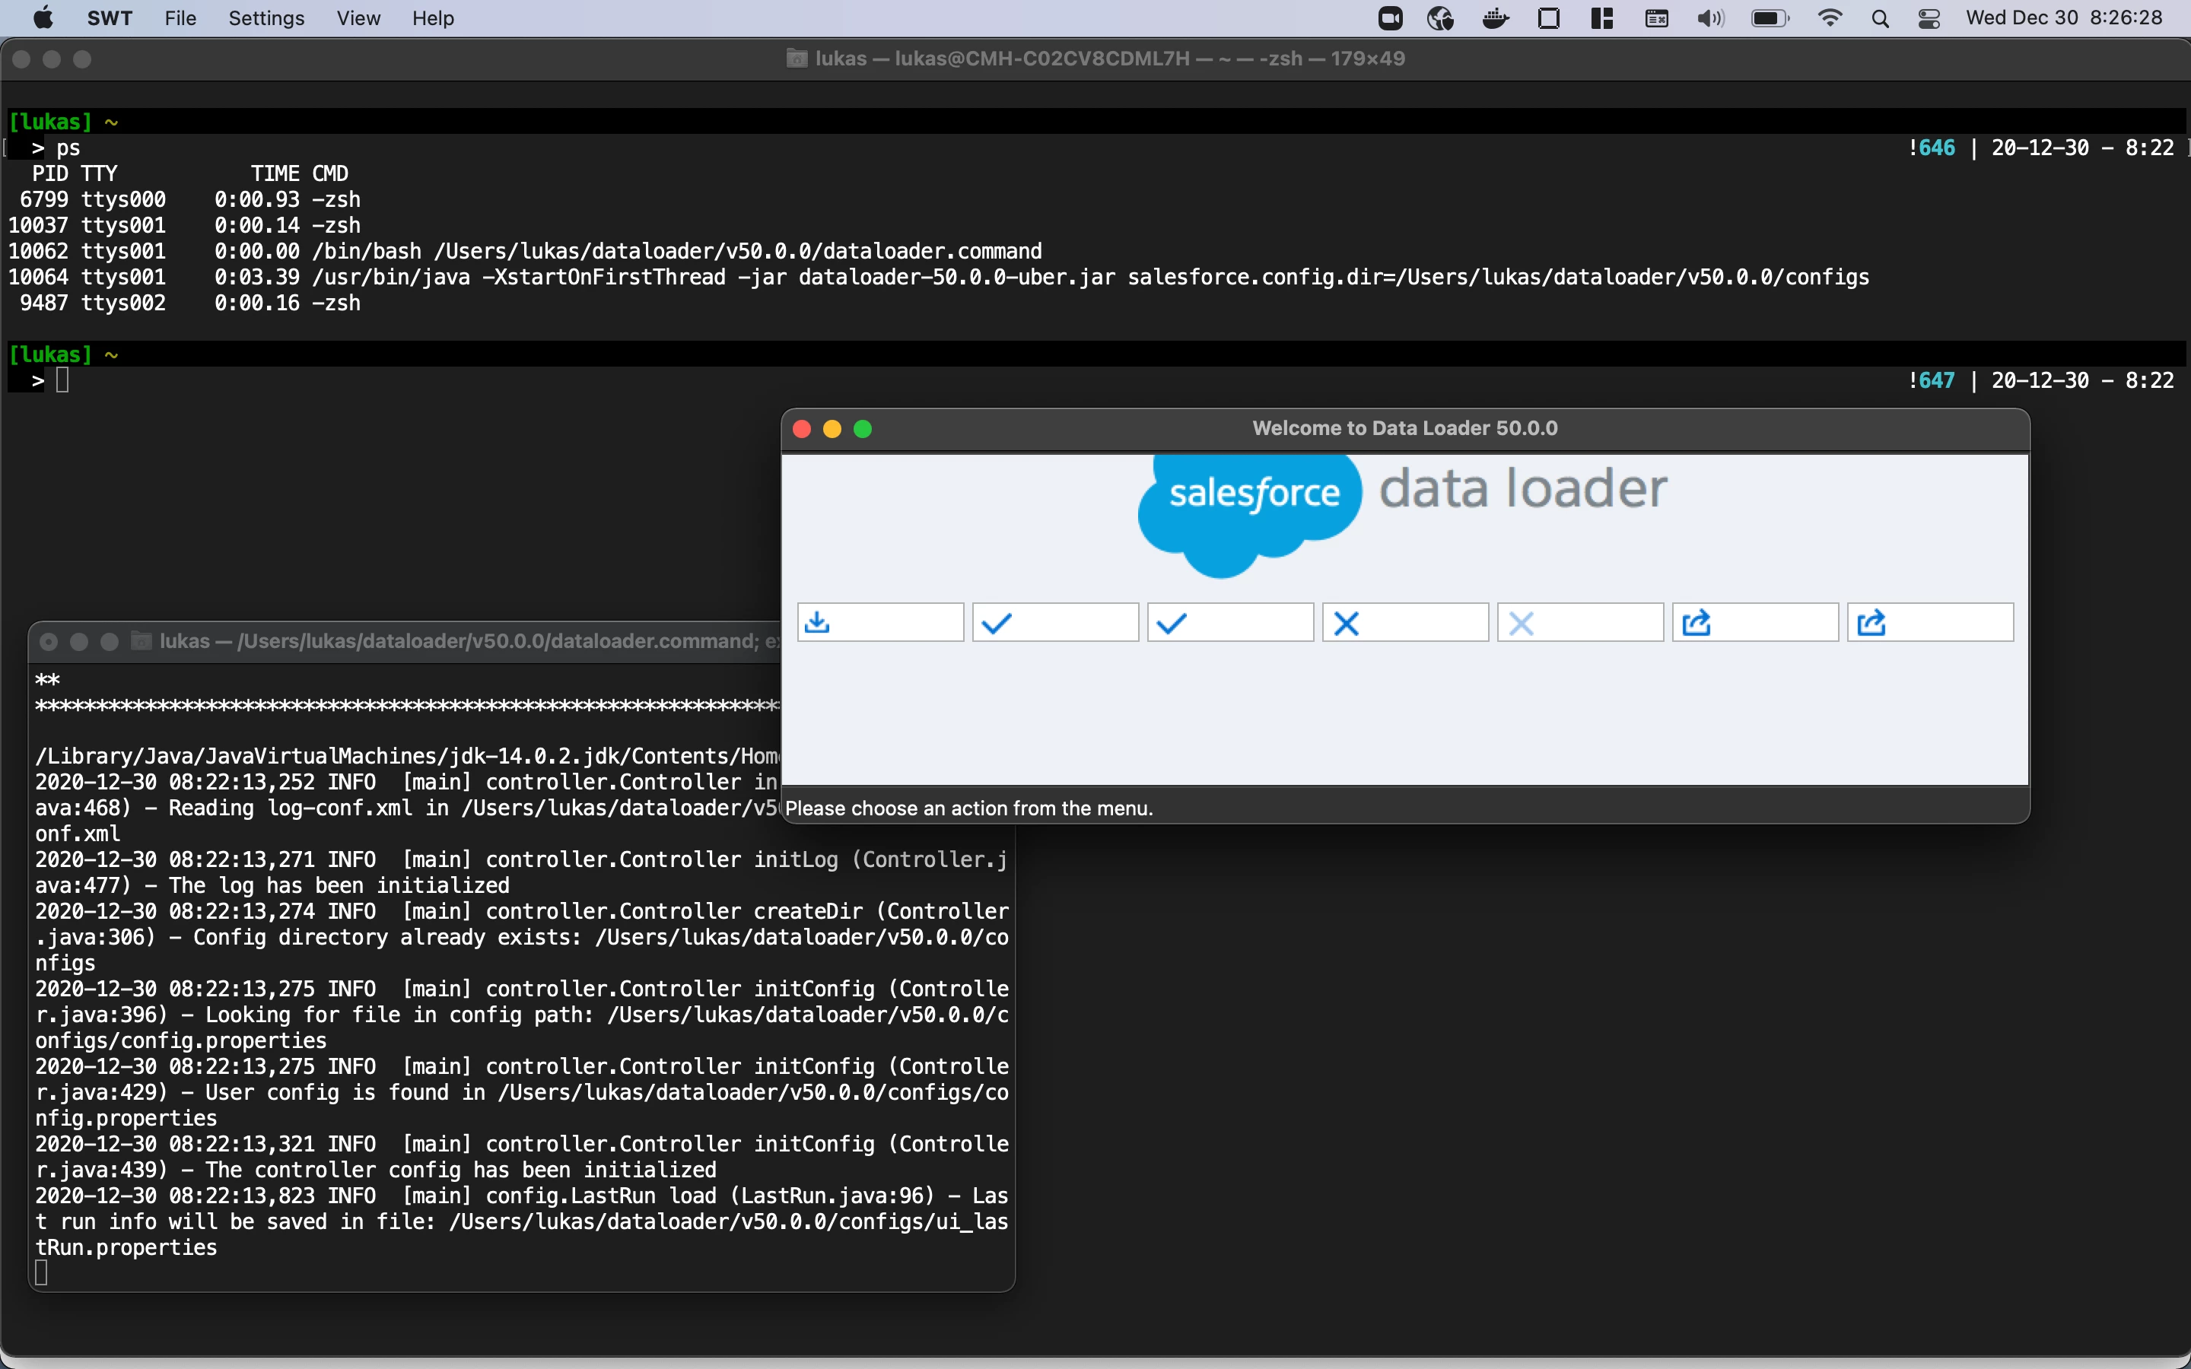Screen dimensions: 2191x1369
Task: Click the greyed-out Hard Delete X button
Action: [x=1580, y=623]
